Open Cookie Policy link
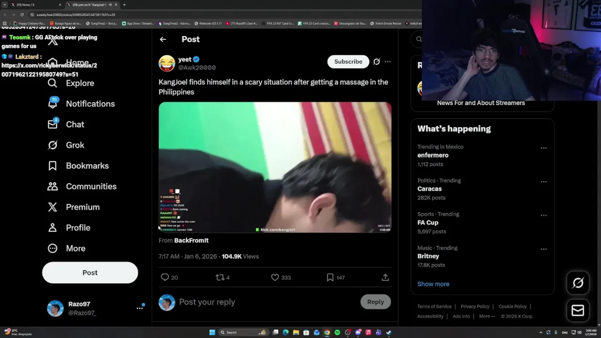Image resolution: width=601 pixels, height=338 pixels. click(x=513, y=307)
